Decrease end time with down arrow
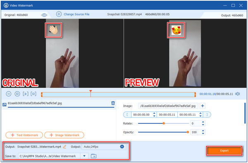This screenshot has width=248, height=163. pyautogui.click(x=200, y=116)
